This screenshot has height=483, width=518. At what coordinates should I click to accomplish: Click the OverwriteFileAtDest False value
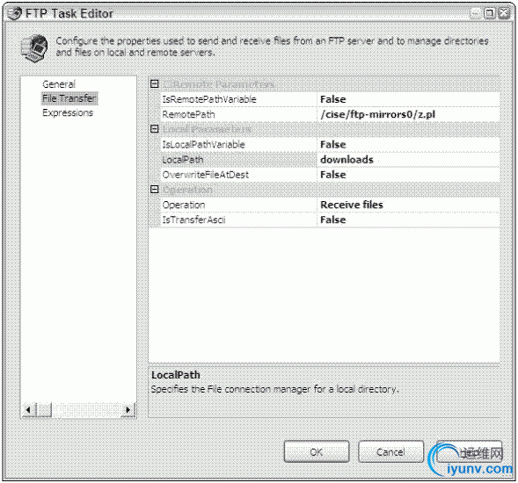click(x=408, y=175)
